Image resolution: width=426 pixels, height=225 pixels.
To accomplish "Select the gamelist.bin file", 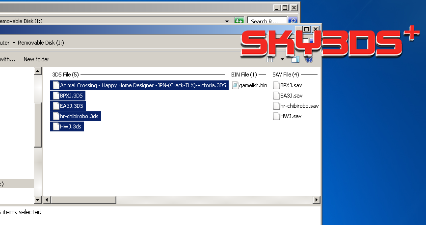I will [250, 85].
